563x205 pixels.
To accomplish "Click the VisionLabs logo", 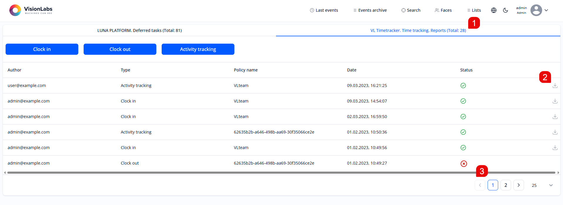I will (x=31, y=10).
